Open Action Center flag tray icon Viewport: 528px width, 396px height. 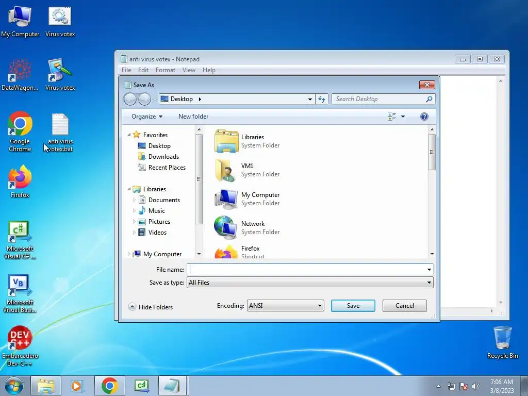click(x=464, y=386)
